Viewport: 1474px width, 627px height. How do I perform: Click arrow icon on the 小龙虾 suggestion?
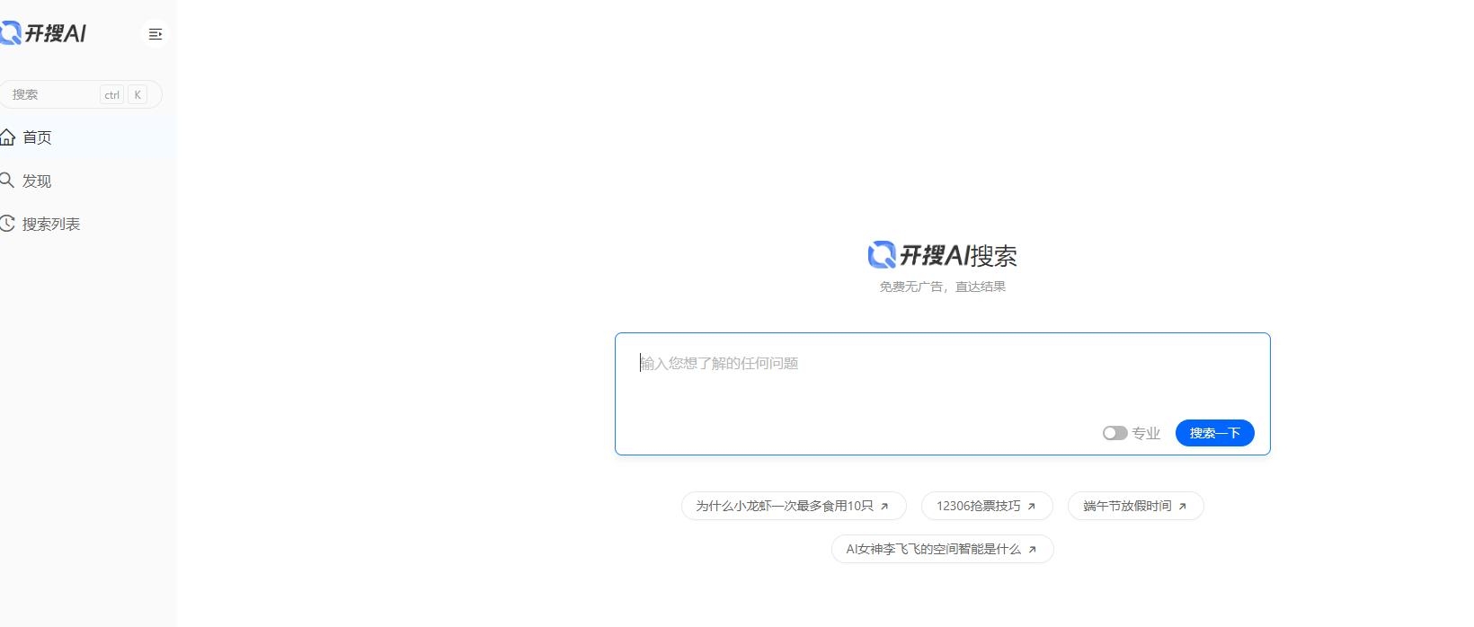coord(884,507)
